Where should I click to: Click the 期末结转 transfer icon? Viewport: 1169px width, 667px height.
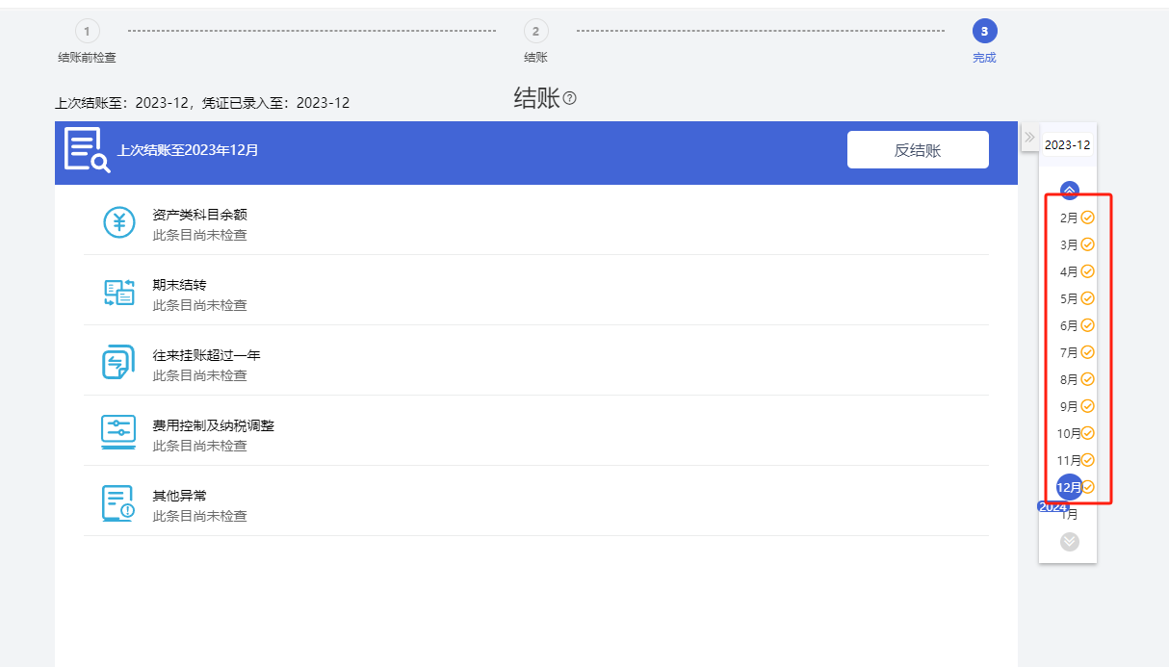click(x=119, y=293)
